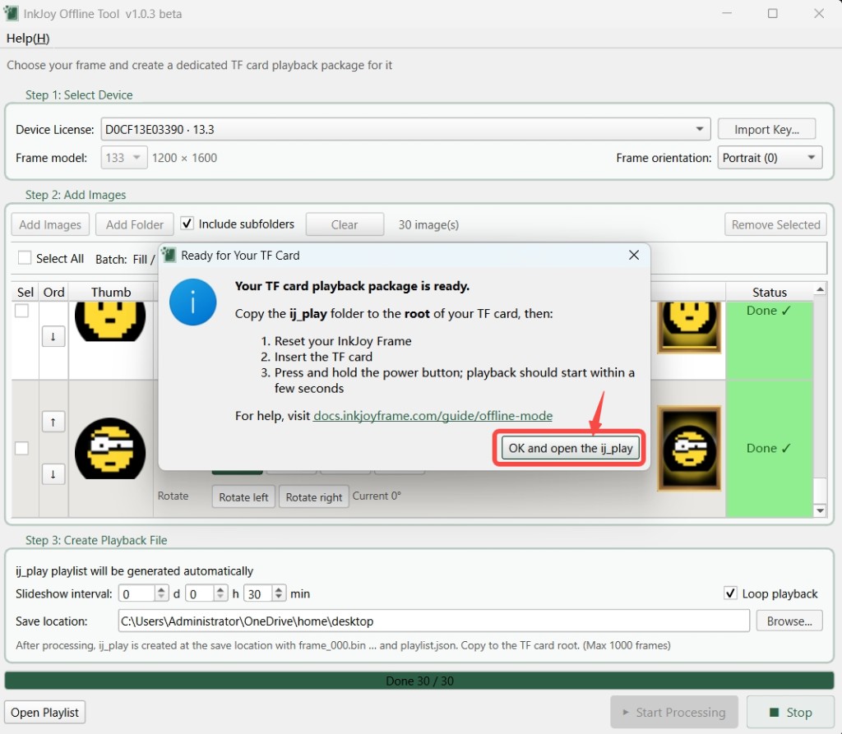Click the Done 30 / 30 progress bar

pyautogui.click(x=419, y=681)
